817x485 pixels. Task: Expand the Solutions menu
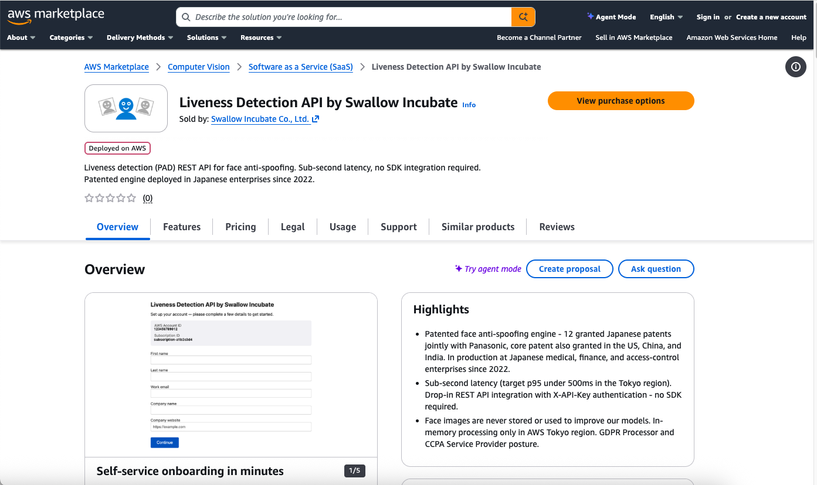pos(206,37)
